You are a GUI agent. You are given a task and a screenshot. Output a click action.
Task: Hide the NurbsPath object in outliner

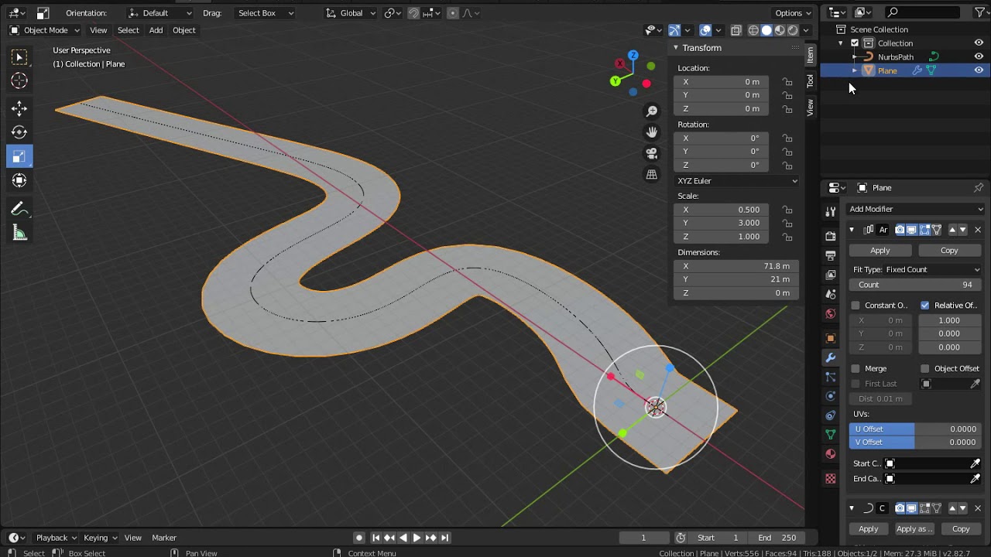(979, 57)
